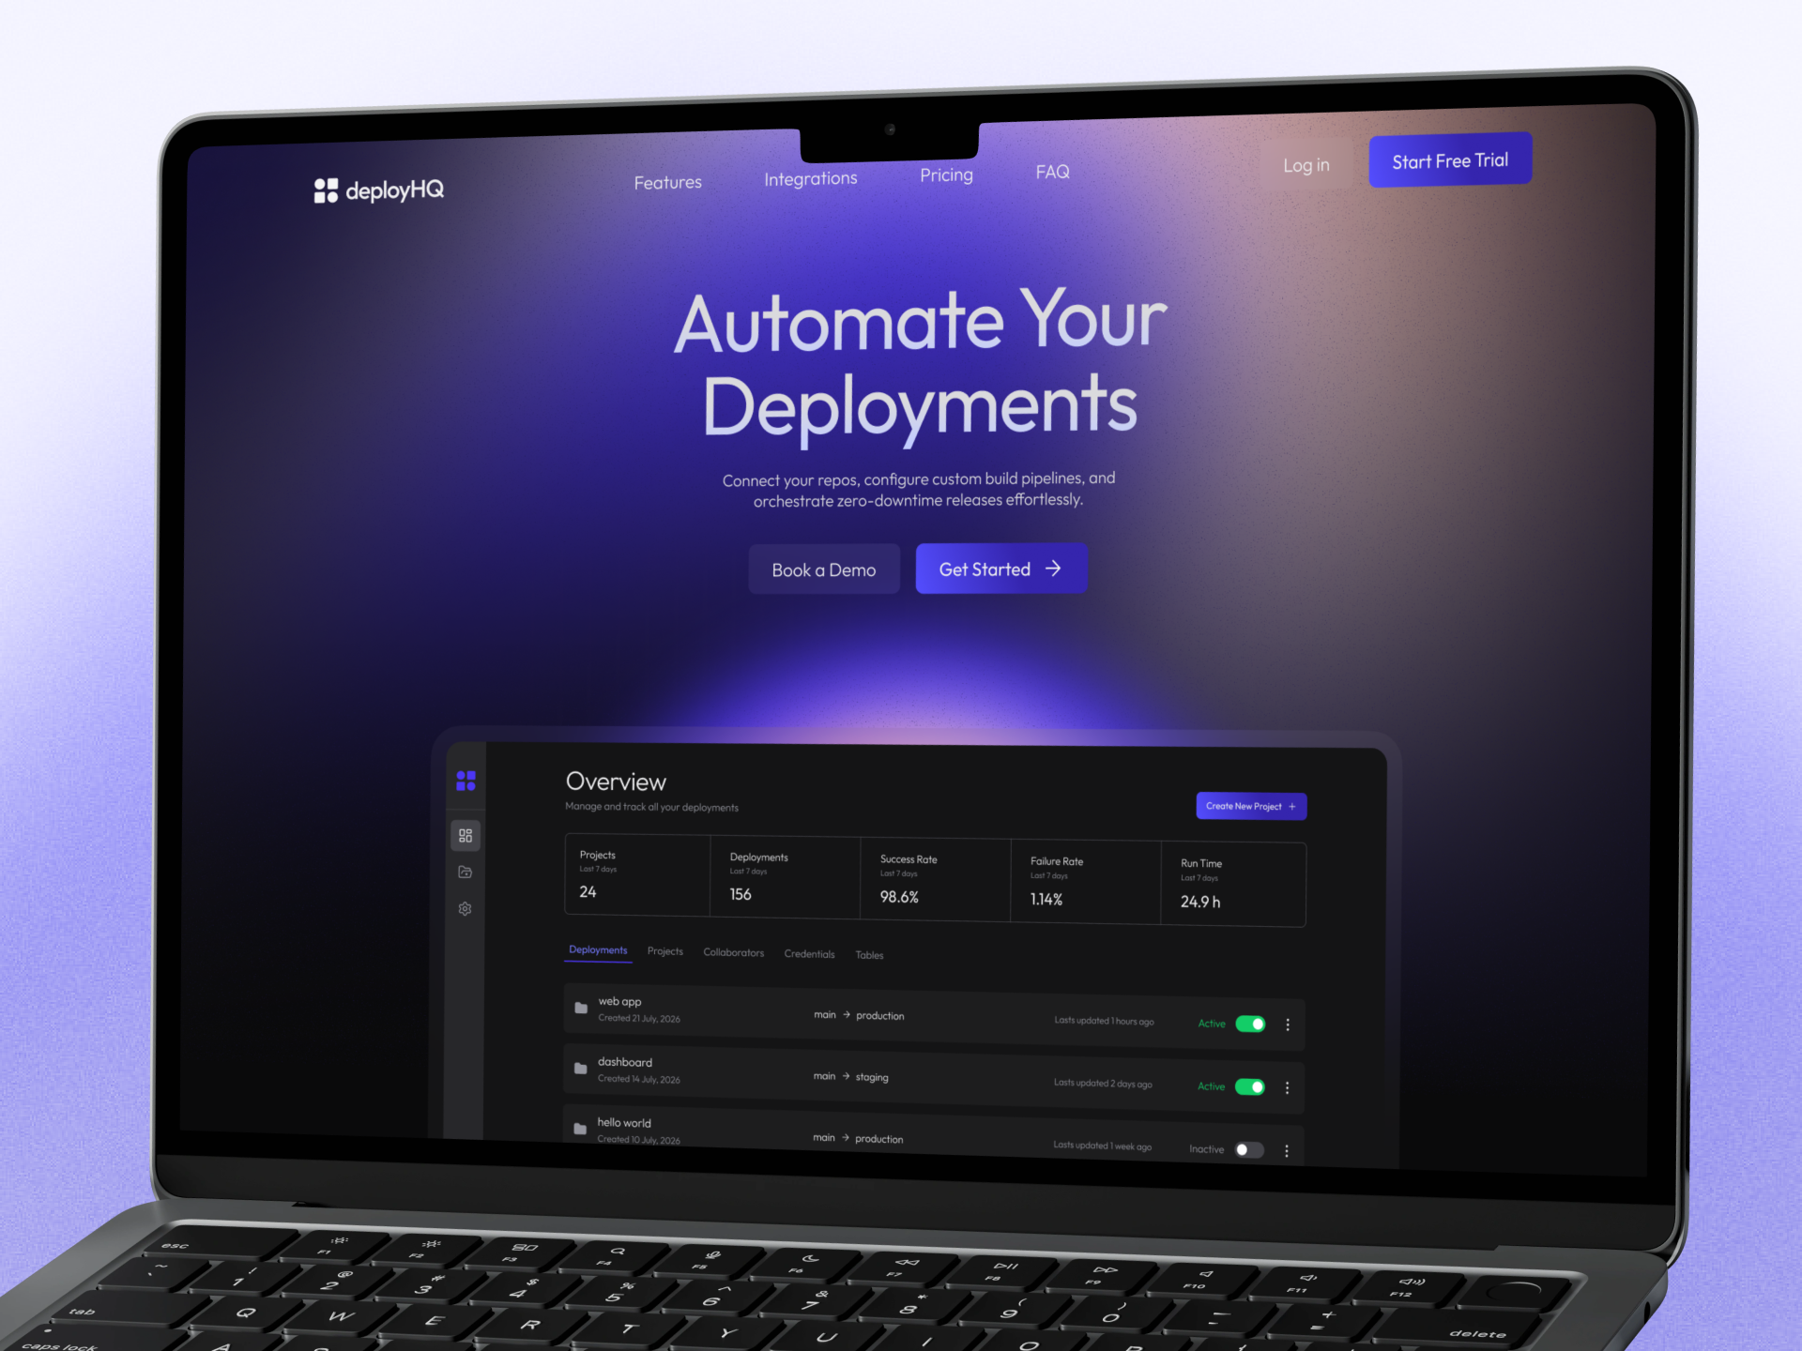Open the Integrations nav link
The image size is (1802, 1351).
(811, 178)
